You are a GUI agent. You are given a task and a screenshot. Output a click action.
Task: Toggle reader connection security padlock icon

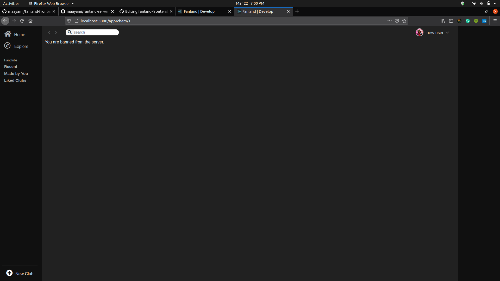[x=76, y=21]
